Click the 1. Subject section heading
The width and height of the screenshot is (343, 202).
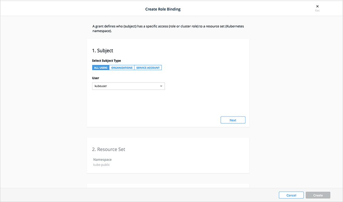coord(103,51)
